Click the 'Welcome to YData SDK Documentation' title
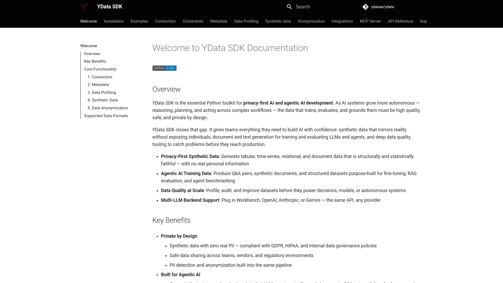 (230, 48)
